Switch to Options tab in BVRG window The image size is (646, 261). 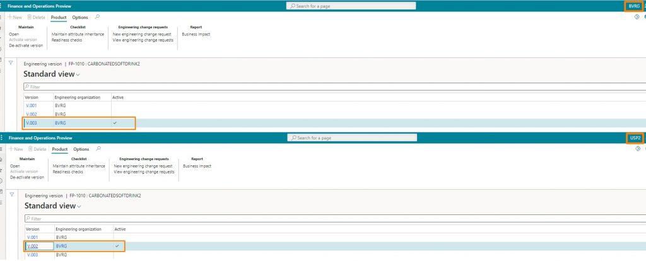(x=80, y=17)
